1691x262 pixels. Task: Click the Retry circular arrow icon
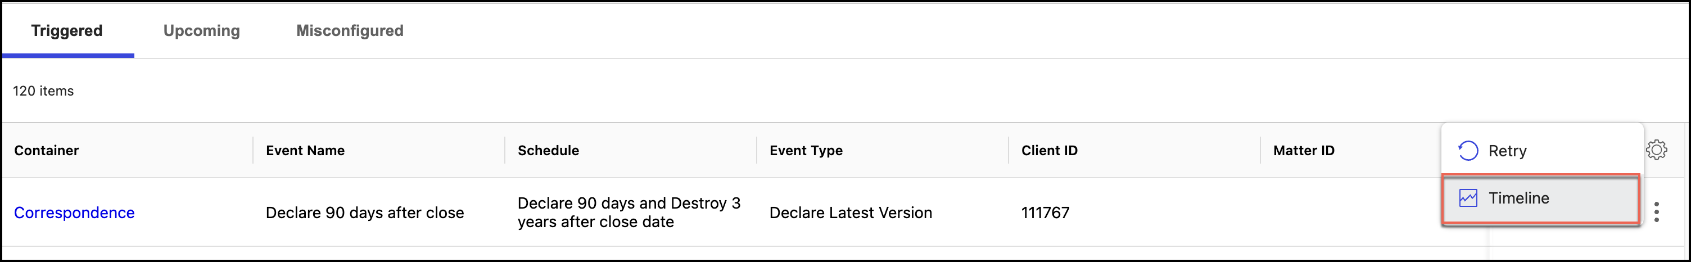click(x=1468, y=151)
